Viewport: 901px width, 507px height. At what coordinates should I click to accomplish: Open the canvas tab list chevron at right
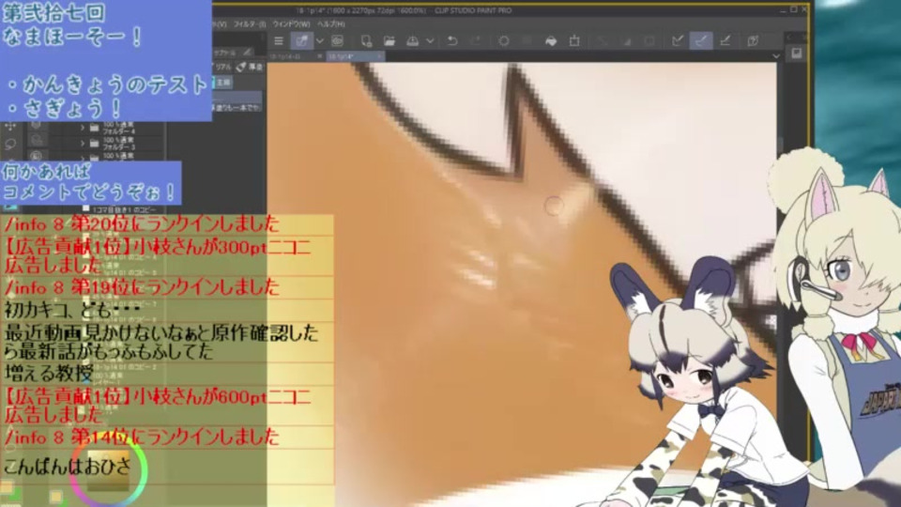pyautogui.click(x=776, y=56)
